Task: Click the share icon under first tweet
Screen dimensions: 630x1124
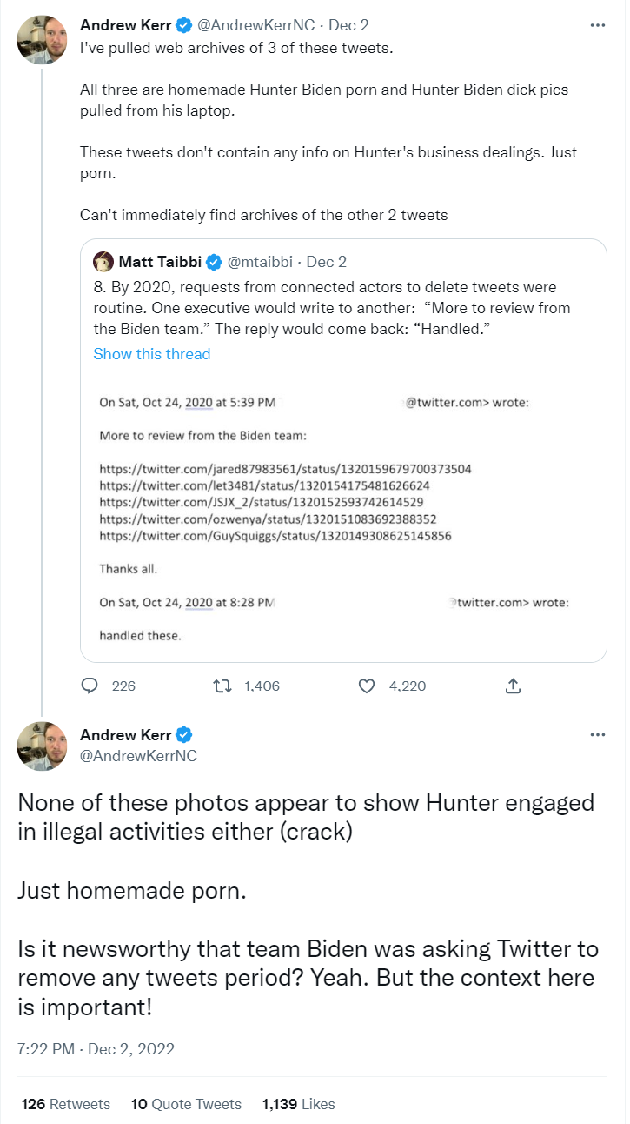Action: [513, 686]
